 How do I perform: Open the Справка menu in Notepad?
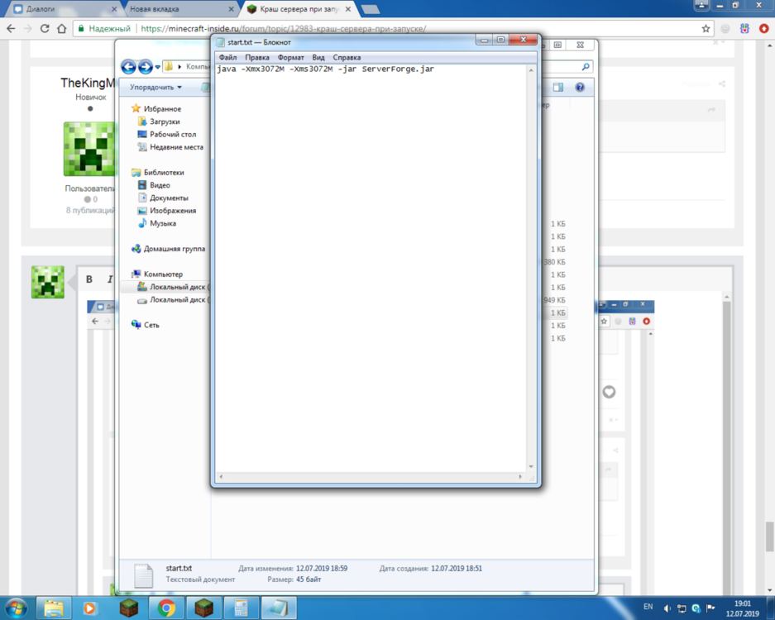click(x=347, y=57)
